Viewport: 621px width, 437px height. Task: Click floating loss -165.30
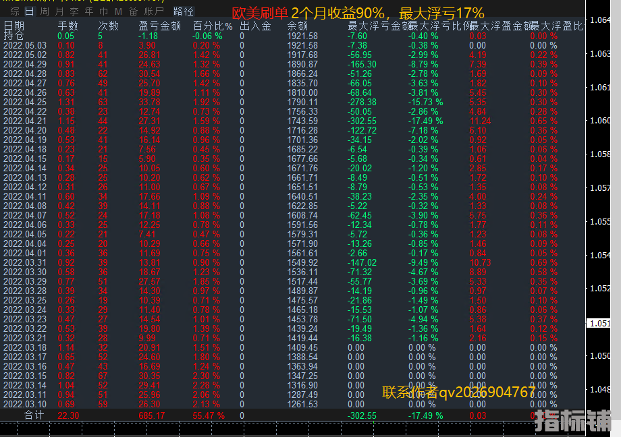pos(362,65)
